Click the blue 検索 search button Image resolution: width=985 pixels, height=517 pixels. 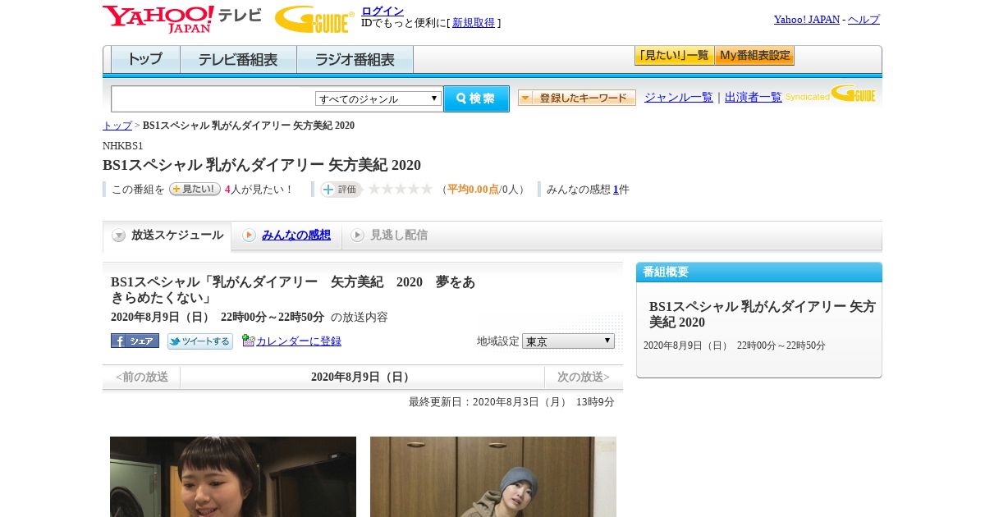[x=476, y=98]
